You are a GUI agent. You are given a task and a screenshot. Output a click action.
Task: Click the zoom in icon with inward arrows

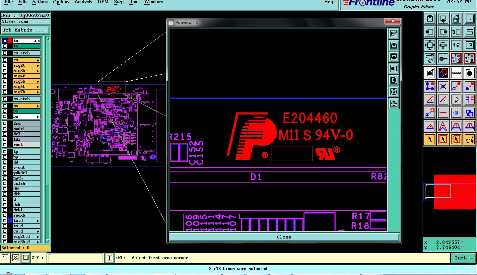click(x=430, y=45)
